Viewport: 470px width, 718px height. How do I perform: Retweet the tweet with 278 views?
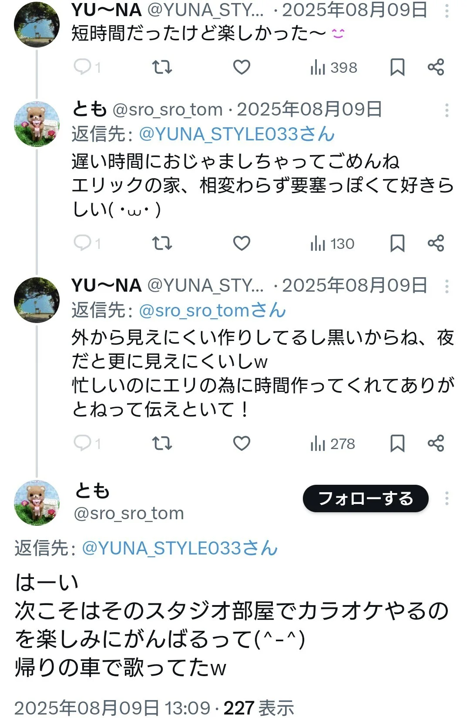pyautogui.click(x=162, y=443)
